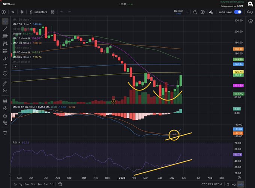Click the S split marker on chart

pyautogui.click(x=114, y=102)
